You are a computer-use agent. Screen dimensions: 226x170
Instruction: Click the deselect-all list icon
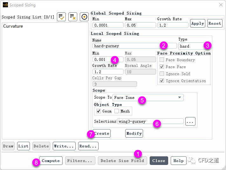coord(73,17)
